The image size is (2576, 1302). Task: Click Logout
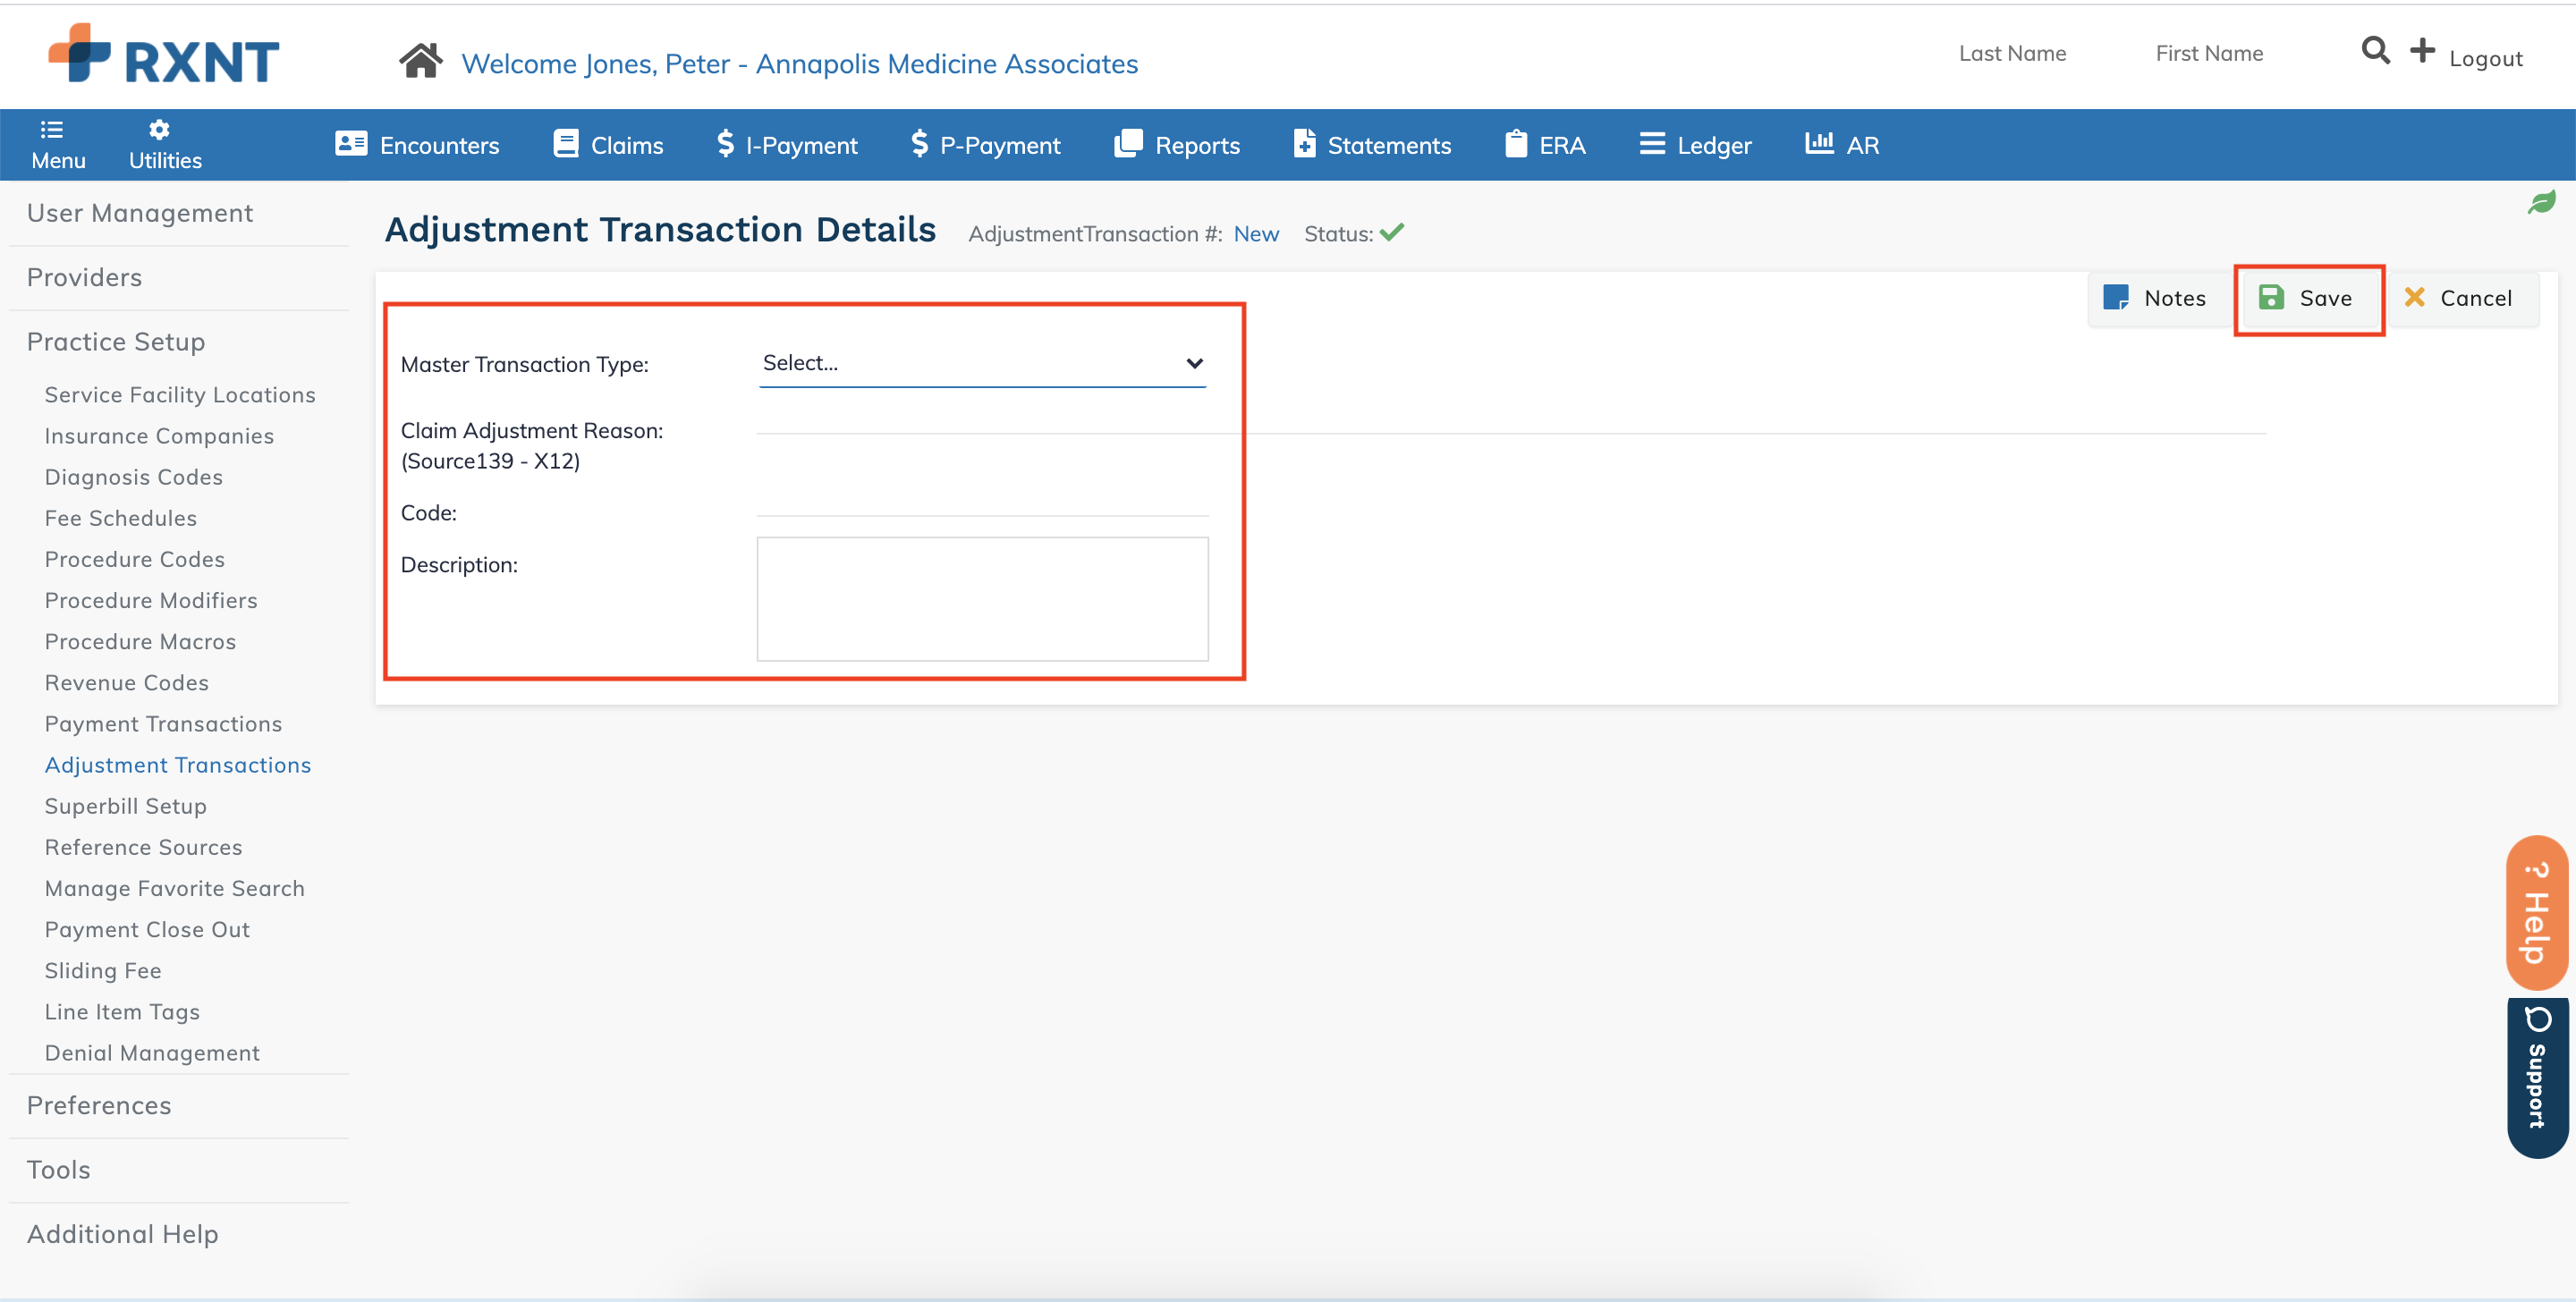click(x=2486, y=58)
